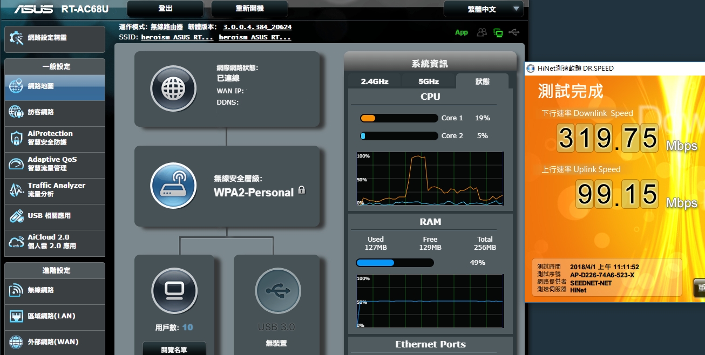Viewport: 705px width, 355px height.
Task: Click the Core 1 CPU usage bar
Action: [399, 118]
